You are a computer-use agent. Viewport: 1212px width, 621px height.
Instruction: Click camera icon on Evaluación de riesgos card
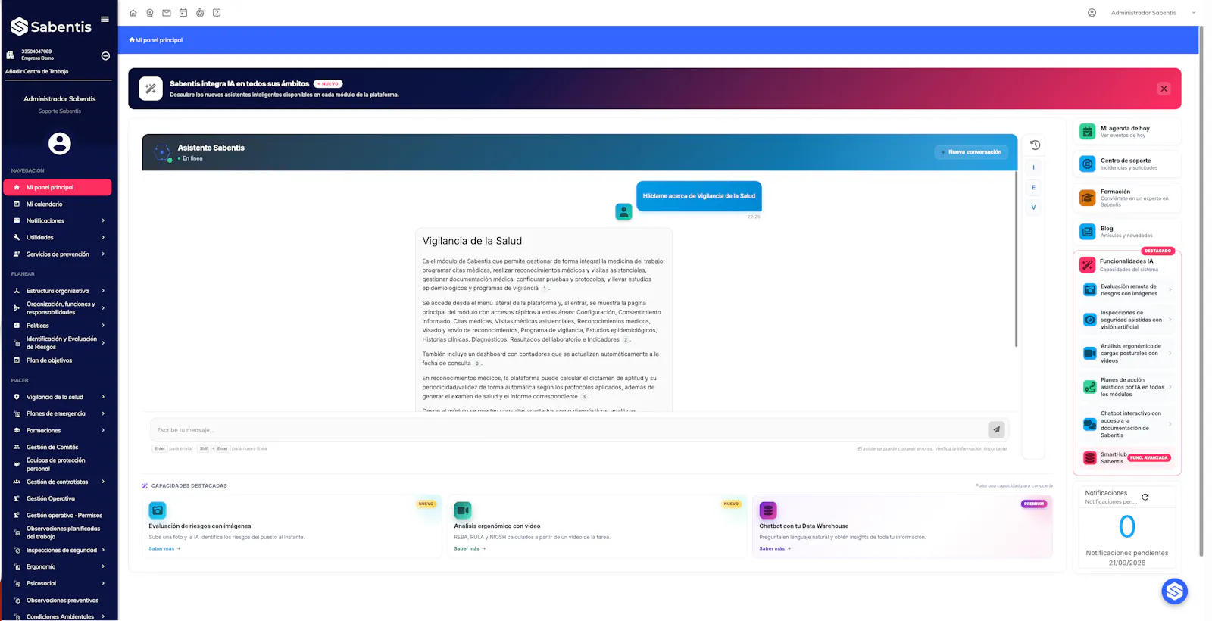[158, 510]
